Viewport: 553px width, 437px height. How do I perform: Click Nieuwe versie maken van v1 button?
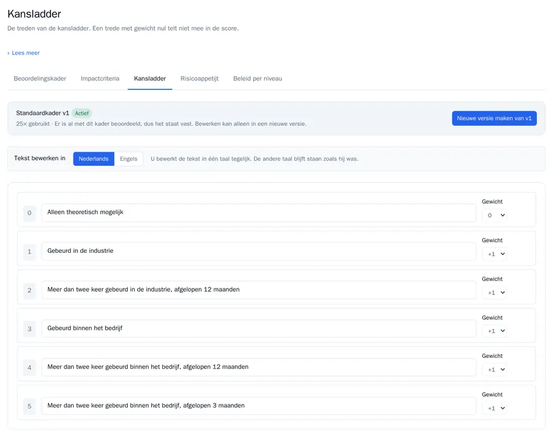[494, 118]
